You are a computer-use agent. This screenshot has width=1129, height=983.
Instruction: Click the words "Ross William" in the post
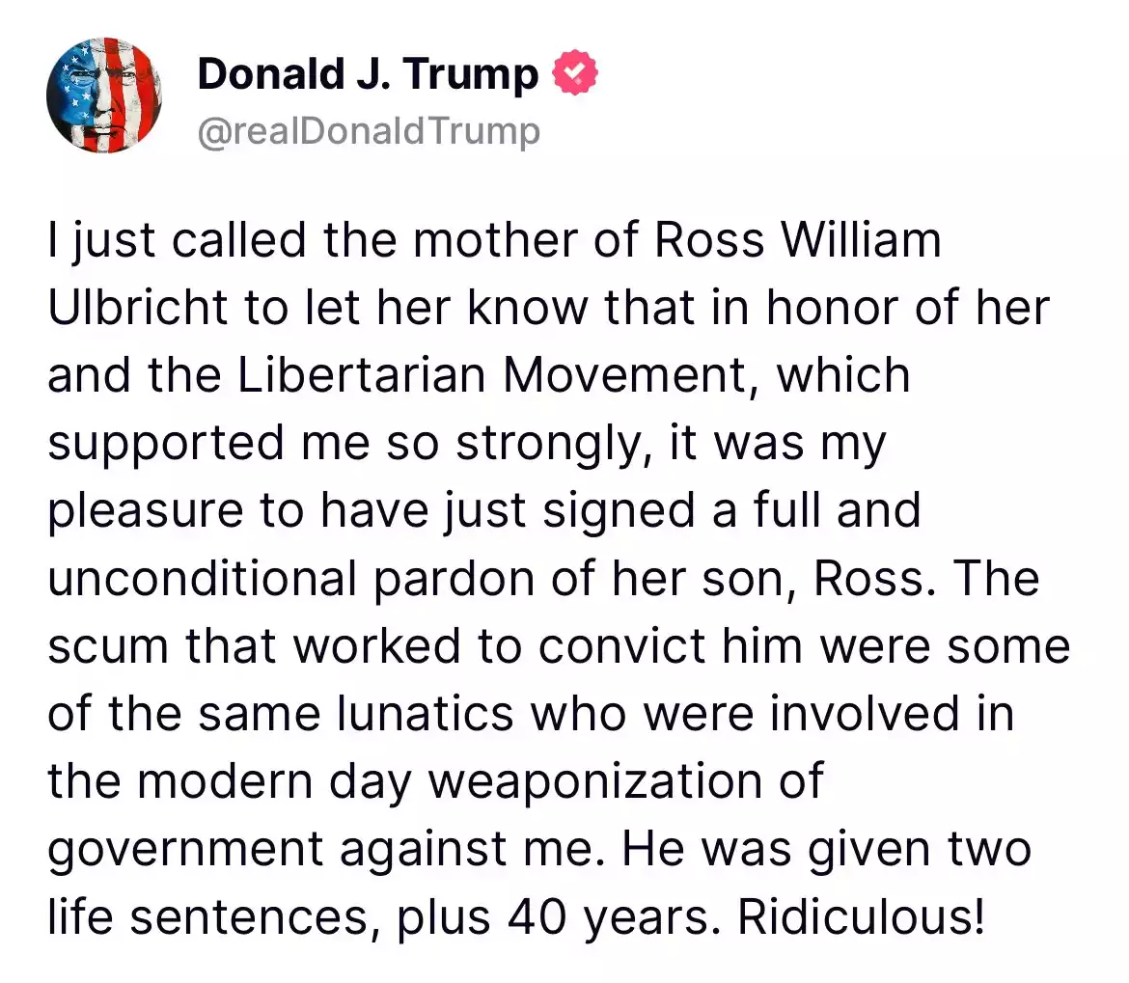[797, 241]
